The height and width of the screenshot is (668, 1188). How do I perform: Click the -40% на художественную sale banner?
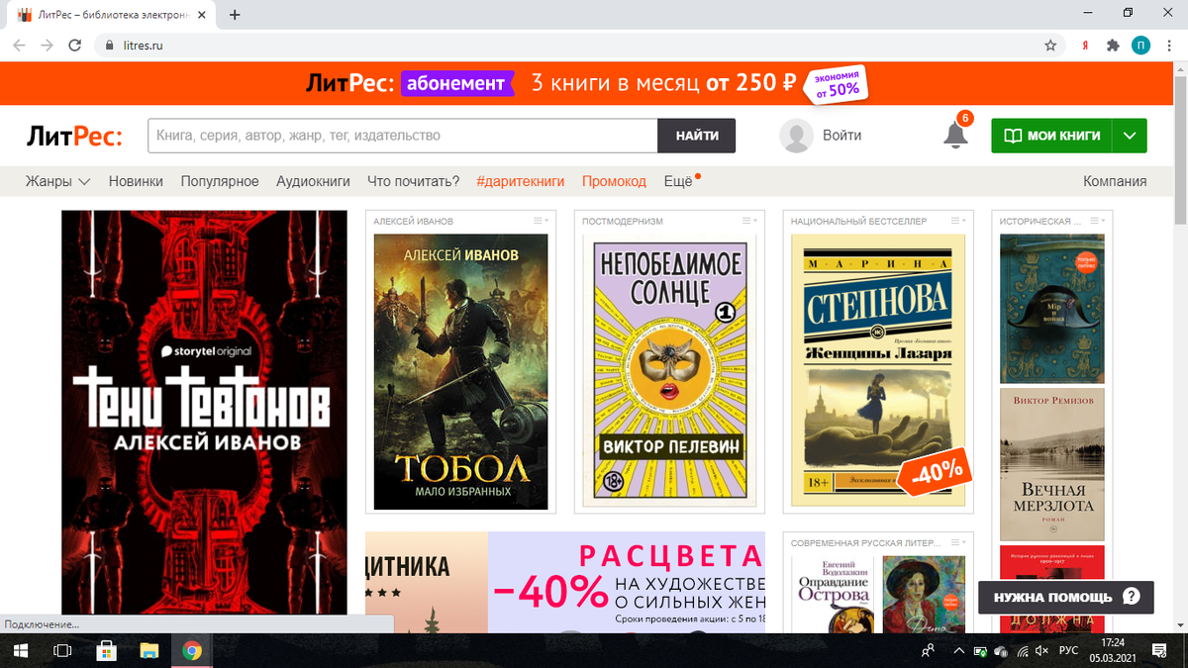point(564,582)
